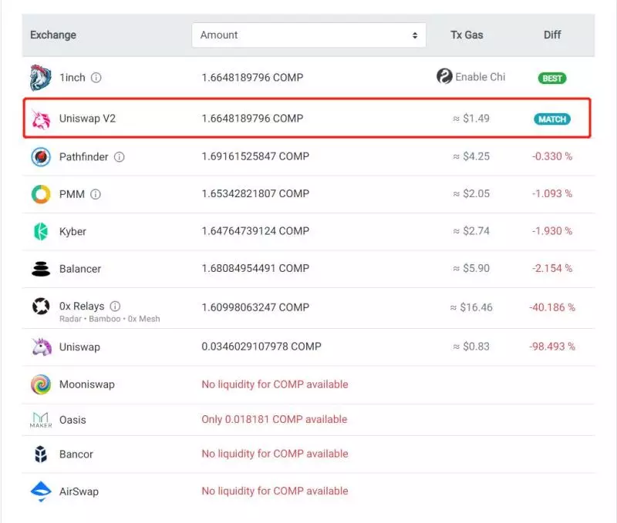This screenshot has width=617, height=523.
Task: Click the PMM multicolor ring icon
Action: click(x=39, y=194)
